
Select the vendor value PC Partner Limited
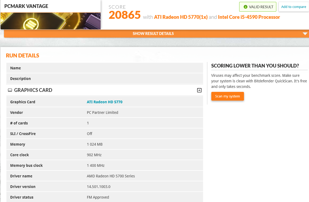(102, 113)
